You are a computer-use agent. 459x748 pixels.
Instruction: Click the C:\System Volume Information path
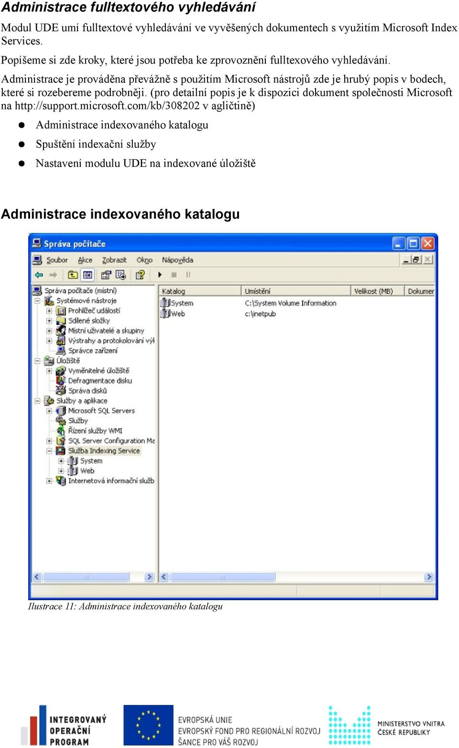(290, 303)
